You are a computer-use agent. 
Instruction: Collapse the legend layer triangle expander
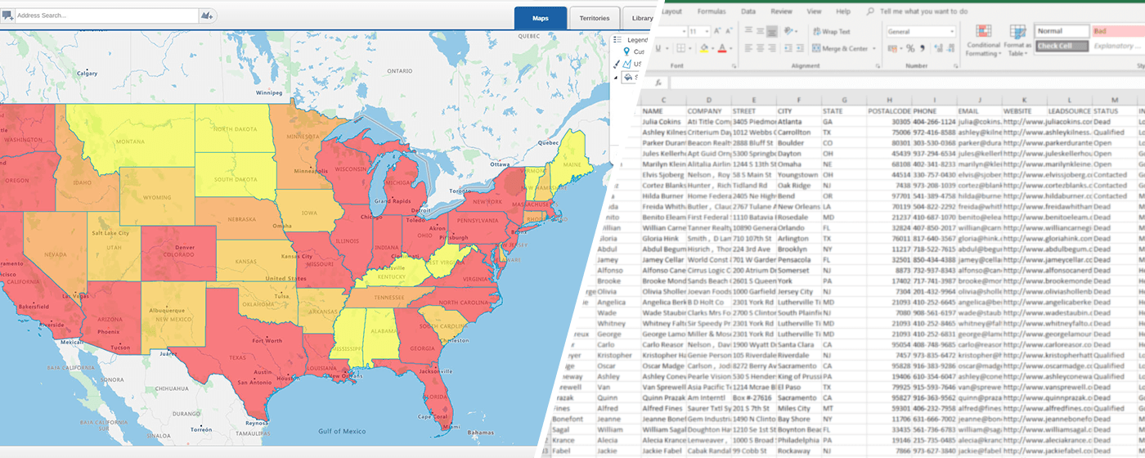(x=616, y=78)
